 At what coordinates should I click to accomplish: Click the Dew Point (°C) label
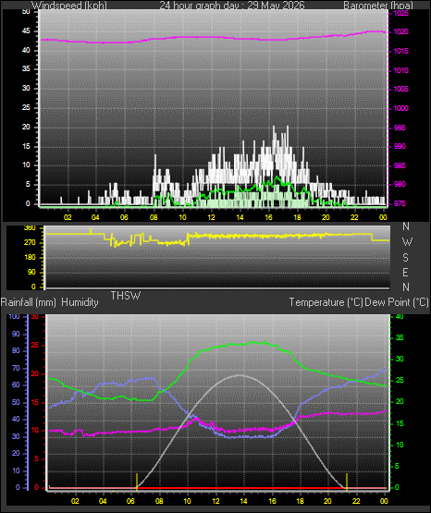tap(397, 302)
